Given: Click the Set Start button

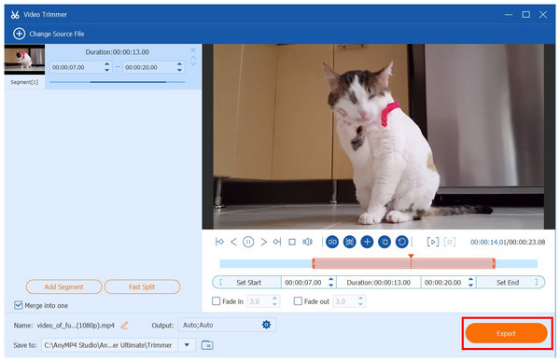Looking at the screenshot, I should click(246, 283).
